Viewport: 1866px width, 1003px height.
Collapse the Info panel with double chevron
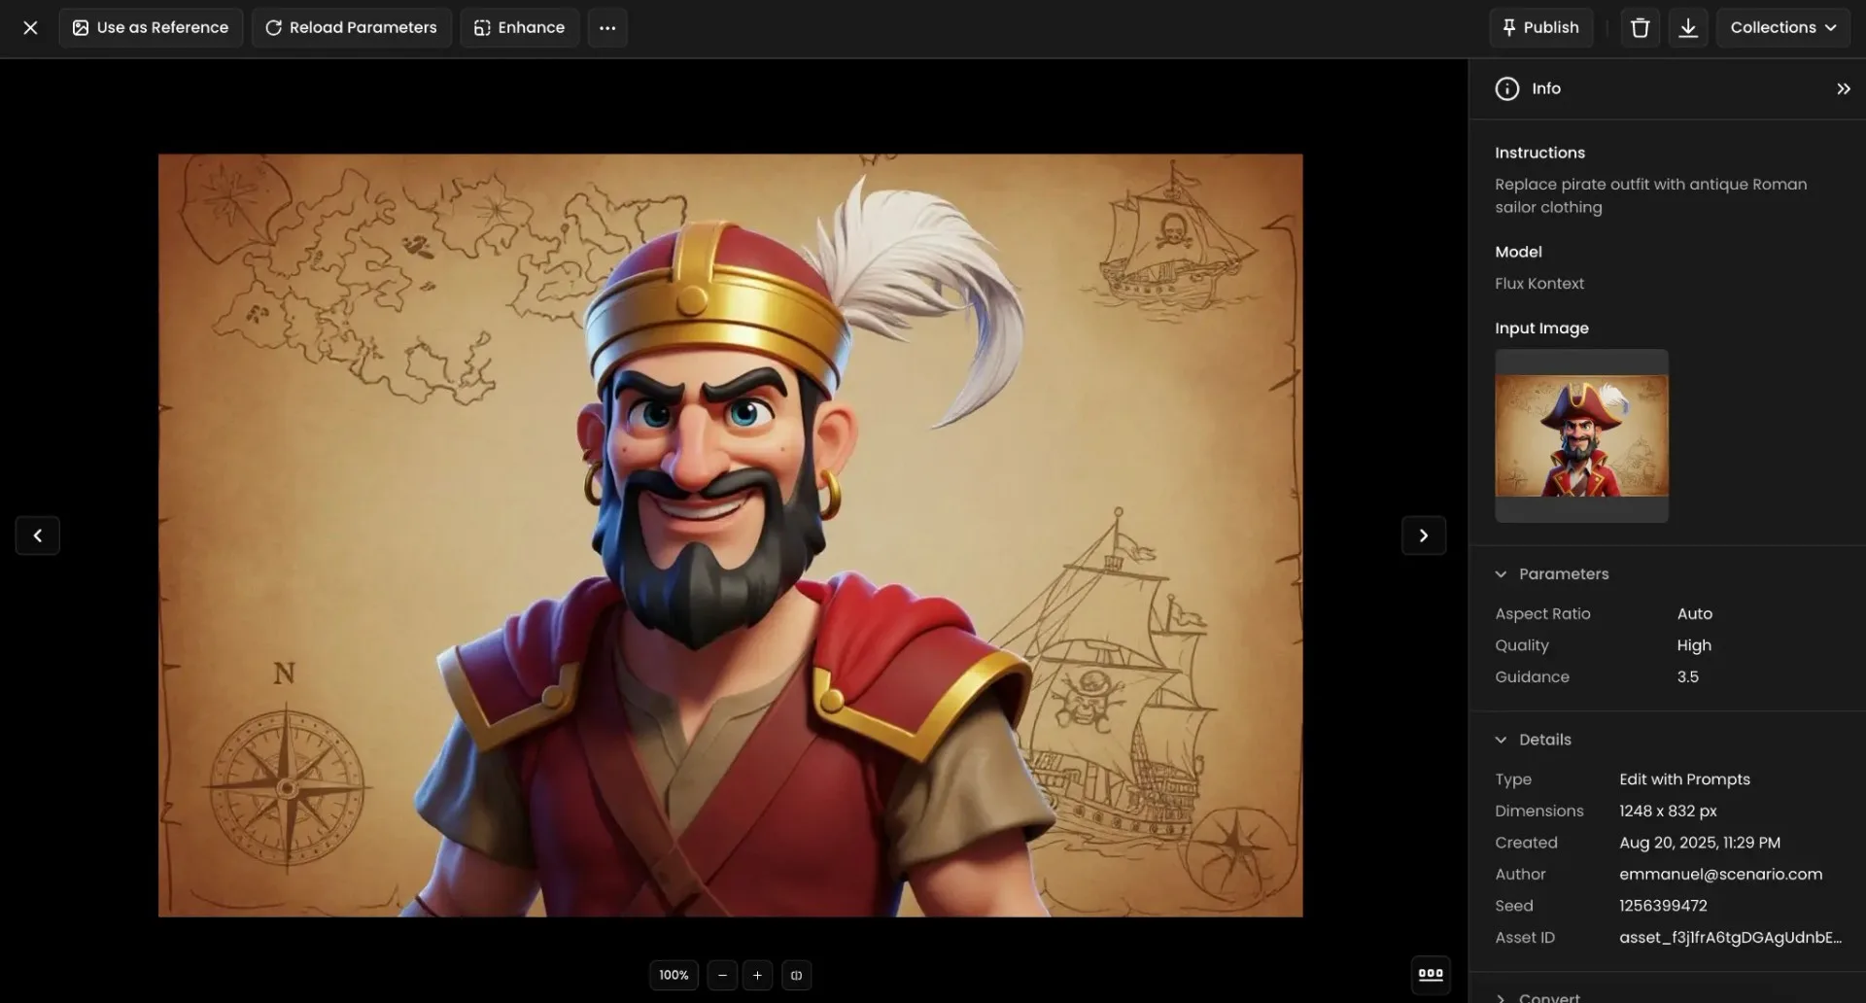tap(1843, 88)
